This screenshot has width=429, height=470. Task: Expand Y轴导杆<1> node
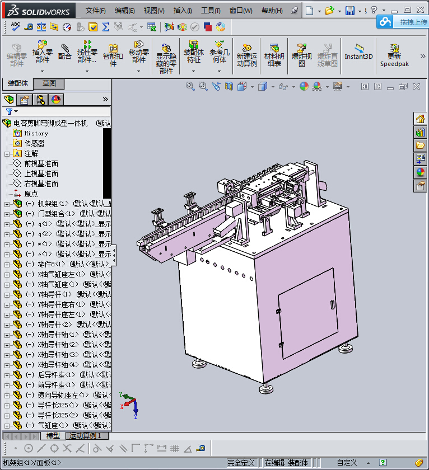[x=7, y=295]
